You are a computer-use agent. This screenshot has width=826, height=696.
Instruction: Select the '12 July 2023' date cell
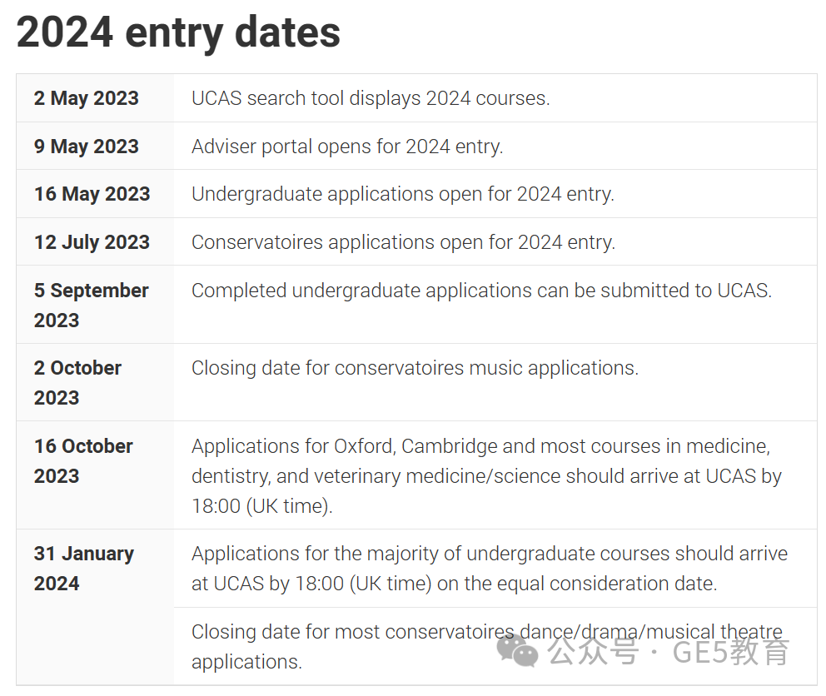[x=95, y=241]
